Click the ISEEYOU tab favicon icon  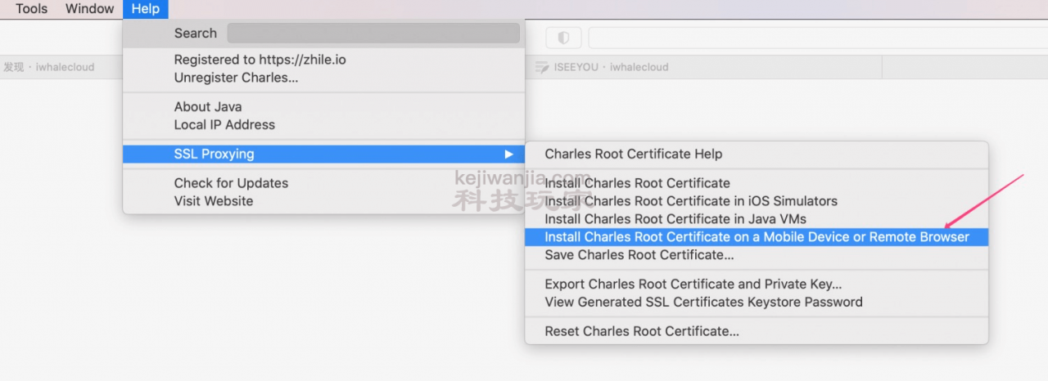click(x=541, y=67)
